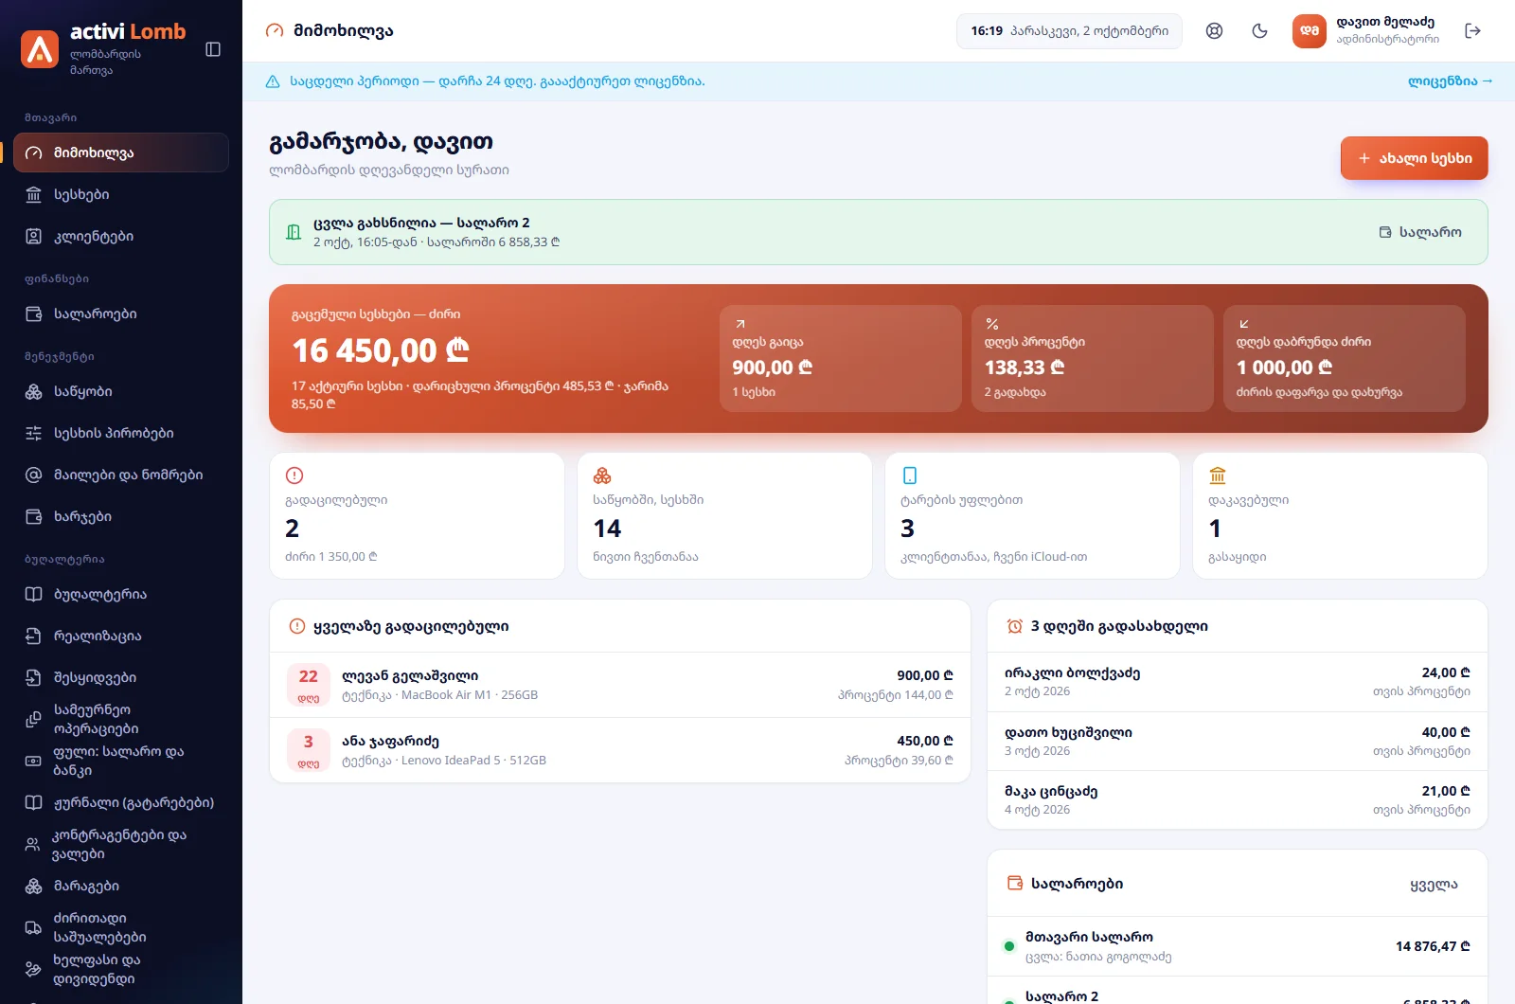Open the help lifebuoy icon in the header
The height and width of the screenshot is (1004, 1515).
click(x=1214, y=31)
